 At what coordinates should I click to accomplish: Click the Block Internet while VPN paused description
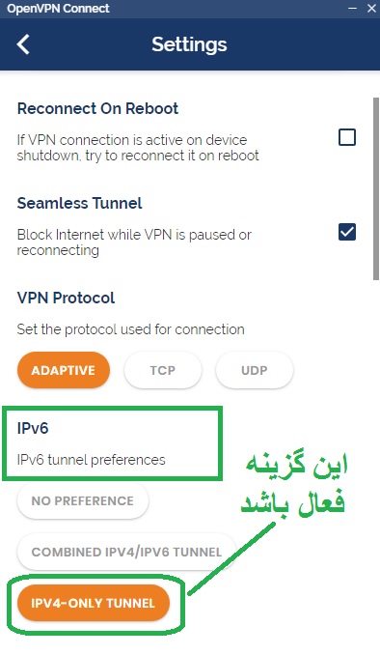(134, 242)
